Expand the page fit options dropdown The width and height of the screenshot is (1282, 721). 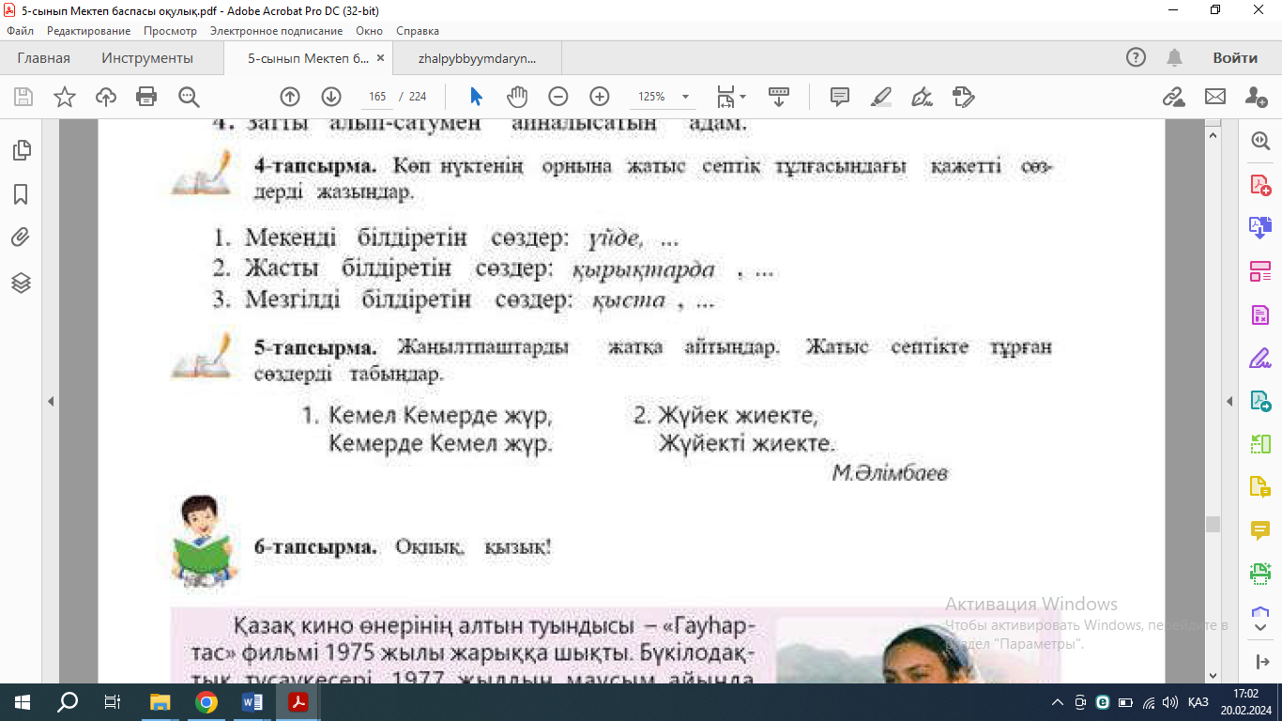(x=742, y=97)
